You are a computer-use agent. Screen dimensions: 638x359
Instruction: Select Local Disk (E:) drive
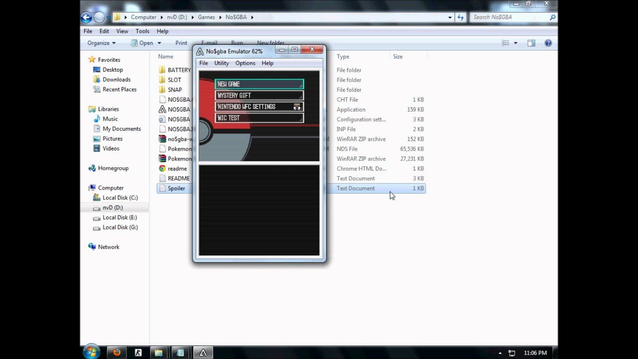click(x=120, y=217)
